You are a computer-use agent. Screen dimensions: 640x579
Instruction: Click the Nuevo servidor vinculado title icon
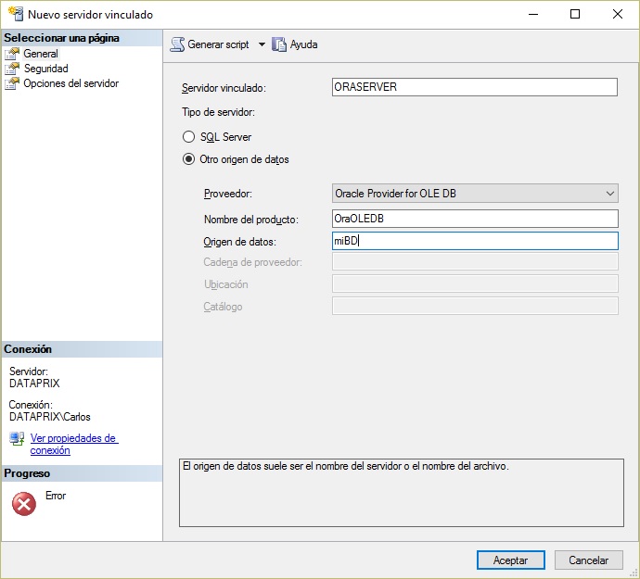tap(16, 14)
